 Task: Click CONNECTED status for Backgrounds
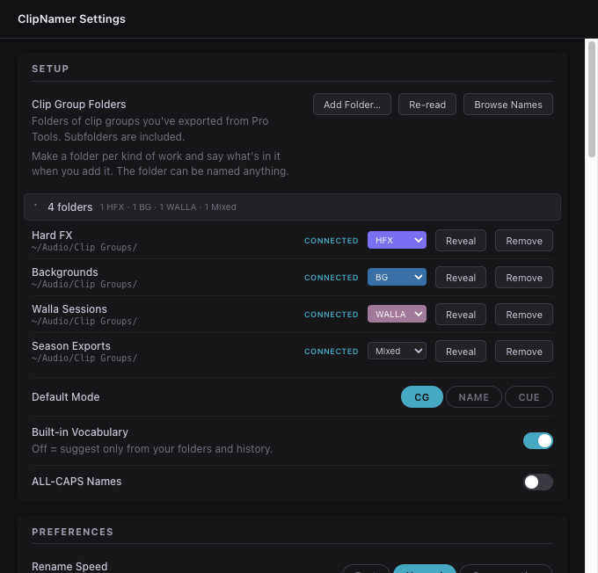[x=331, y=278]
